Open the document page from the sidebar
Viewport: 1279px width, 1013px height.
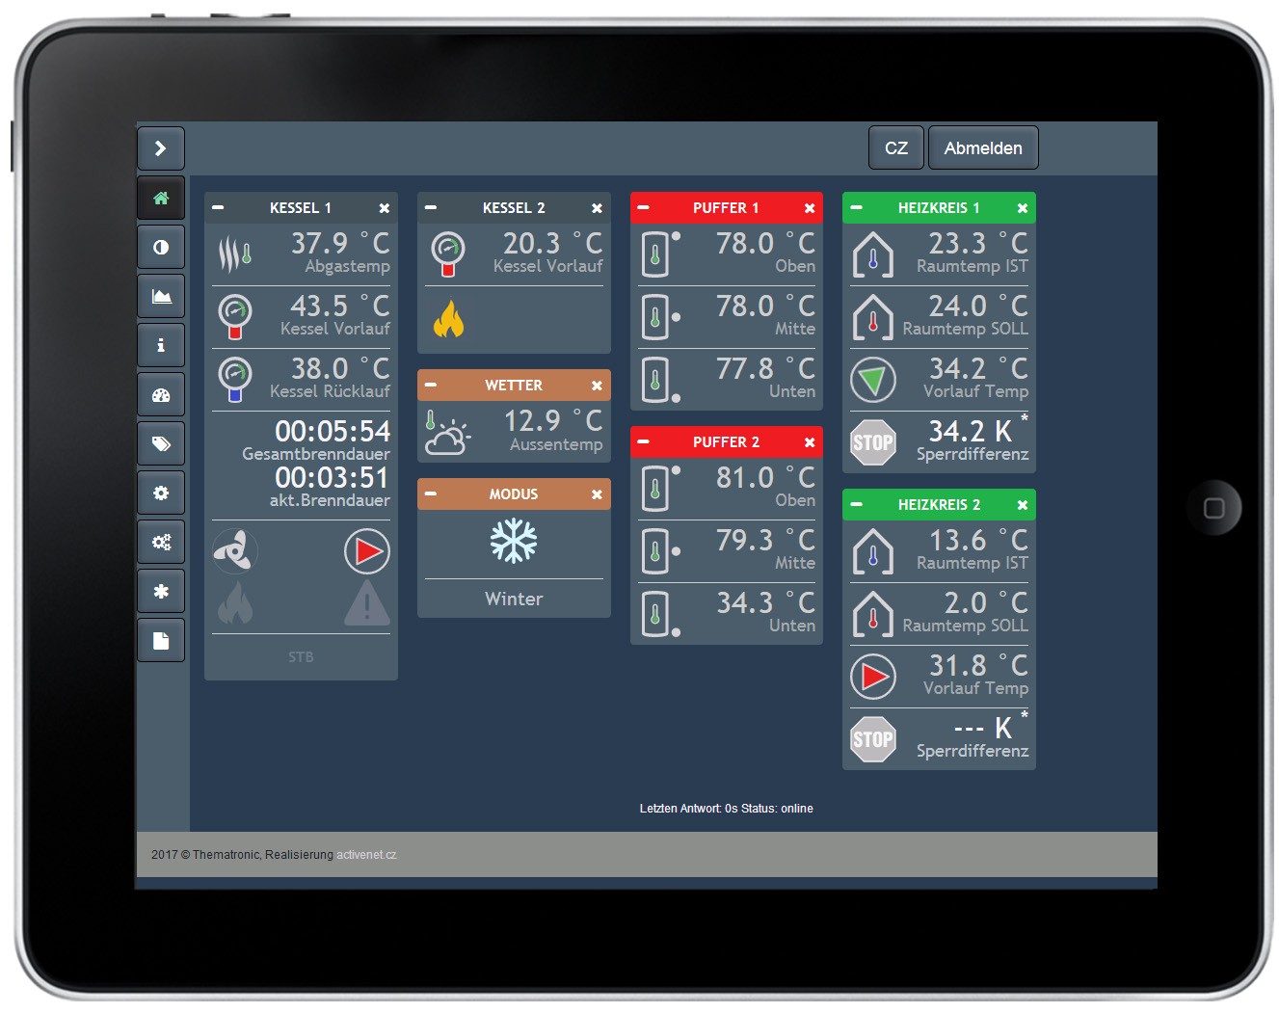(161, 639)
